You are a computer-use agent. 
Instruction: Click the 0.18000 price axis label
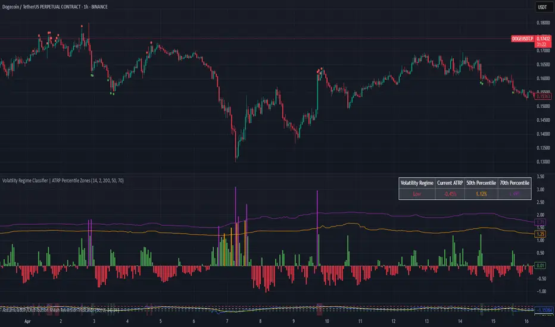click(543, 23)
